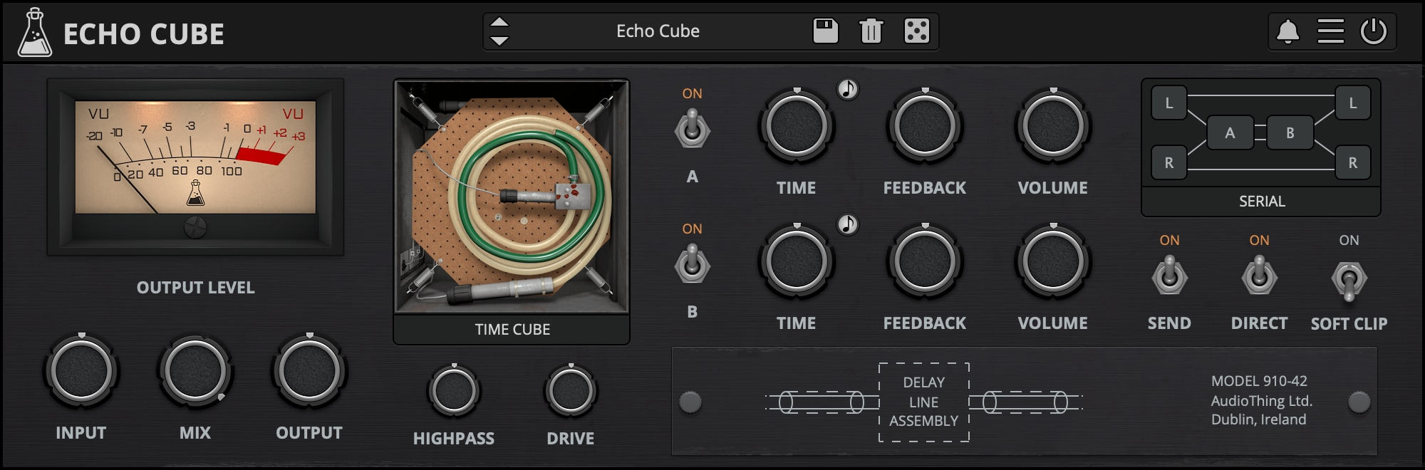Click the VU output level meter
The image size is (1425, 470).
(x=195, y=158)
